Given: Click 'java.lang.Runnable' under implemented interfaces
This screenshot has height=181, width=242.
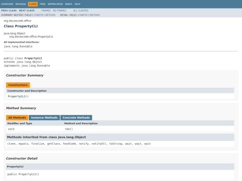Looking at the screenshot, I should [18, 46].
